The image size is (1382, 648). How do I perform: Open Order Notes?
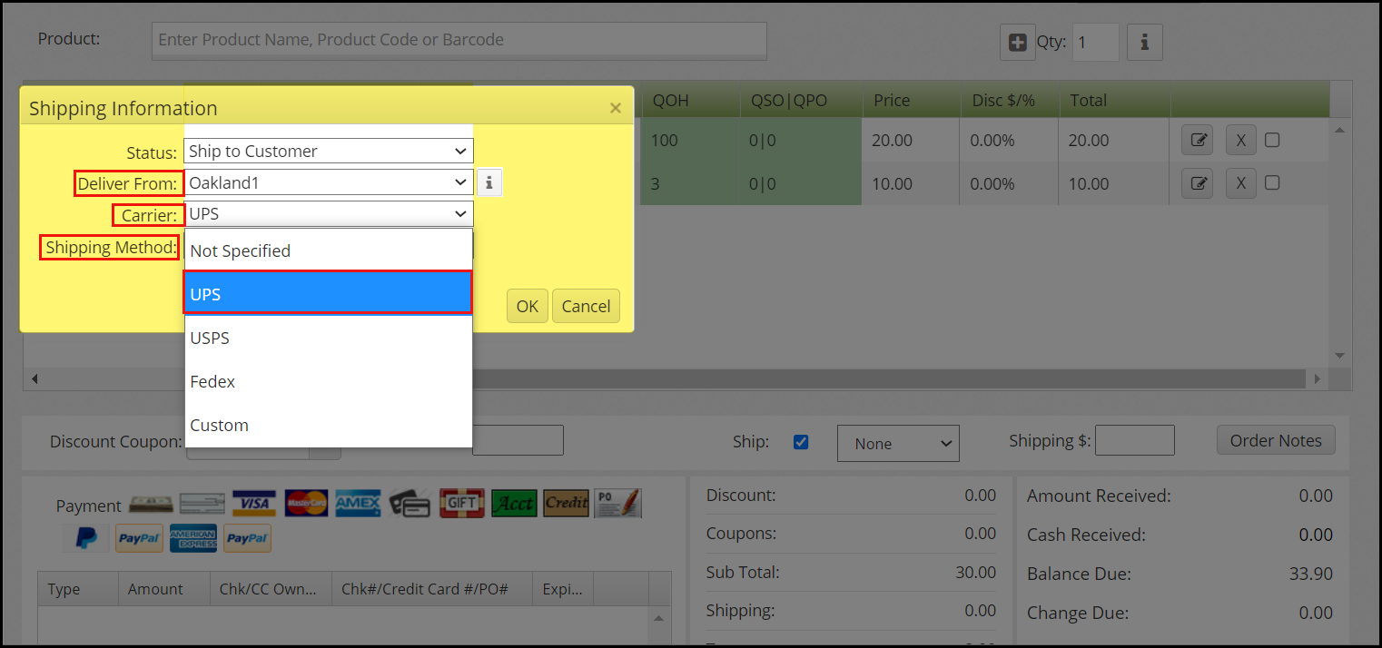(x=1276, y=440)
